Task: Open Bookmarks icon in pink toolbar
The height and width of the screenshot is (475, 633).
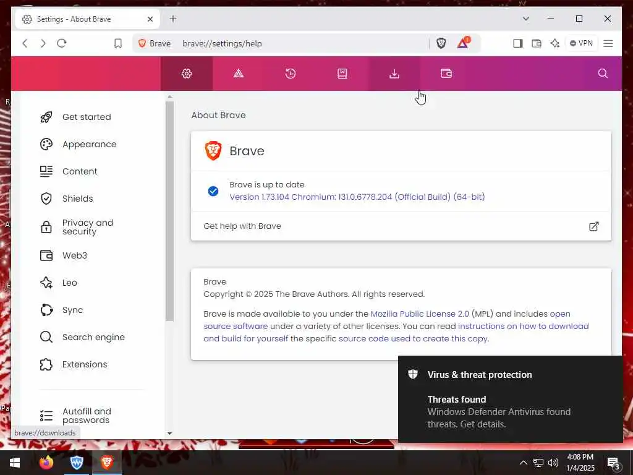Action: tap(342, 74)
